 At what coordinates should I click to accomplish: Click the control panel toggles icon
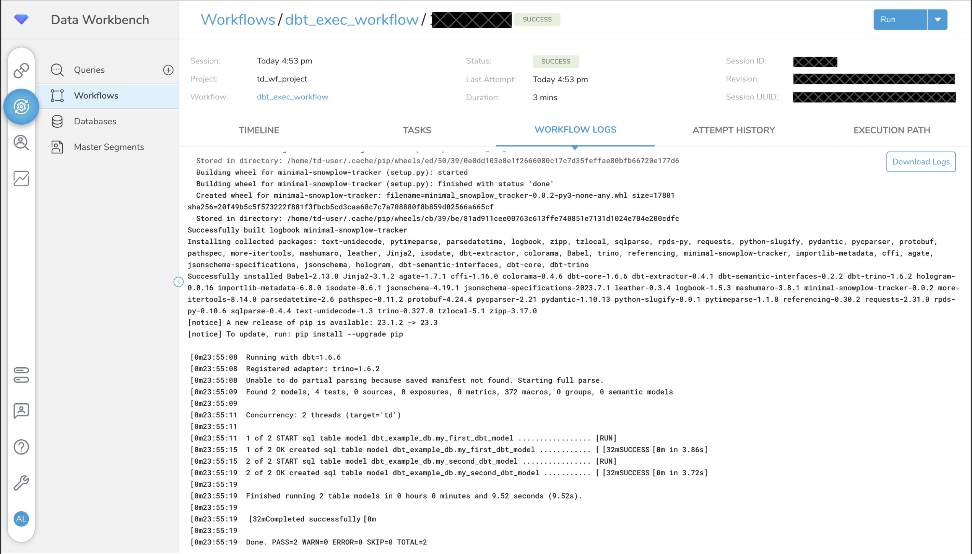pos(21,375)
